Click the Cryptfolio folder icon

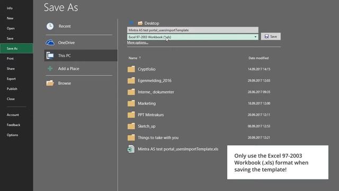point(131,69)
